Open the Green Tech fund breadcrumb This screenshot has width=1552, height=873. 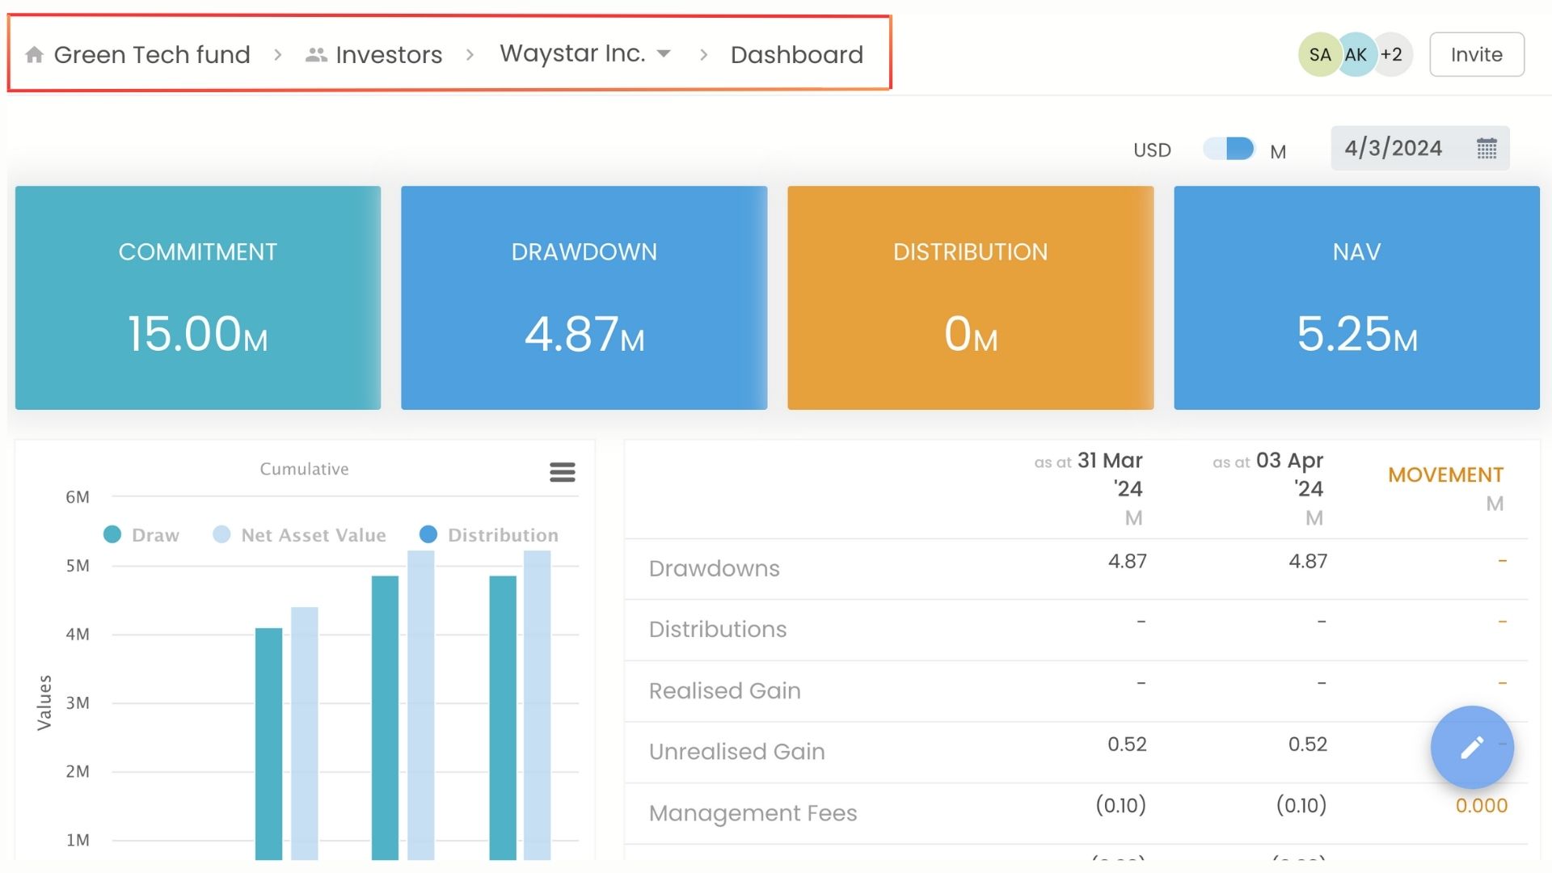pos(152,55)
